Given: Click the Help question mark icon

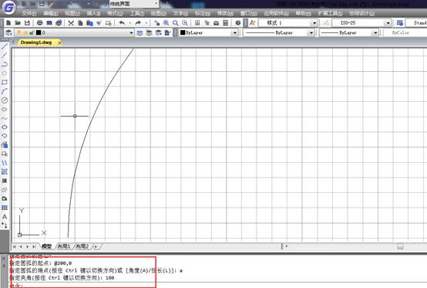Looking at the screenshot, I should tap(238, 23).
